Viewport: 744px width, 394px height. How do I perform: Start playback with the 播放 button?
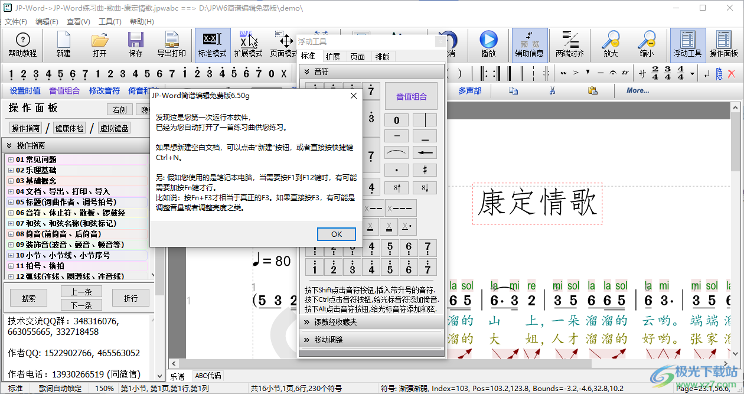point(488,45)
